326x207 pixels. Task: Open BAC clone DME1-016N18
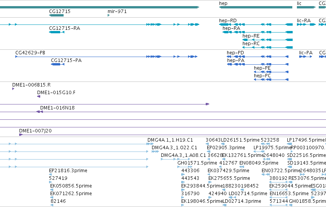[57, 108]
